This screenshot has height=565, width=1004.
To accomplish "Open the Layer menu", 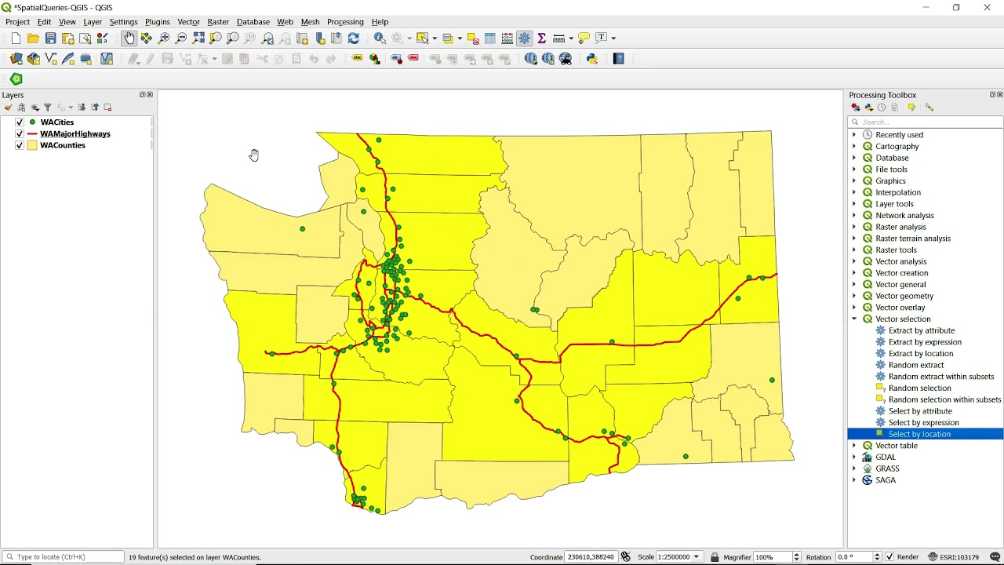I will [93, 22].
